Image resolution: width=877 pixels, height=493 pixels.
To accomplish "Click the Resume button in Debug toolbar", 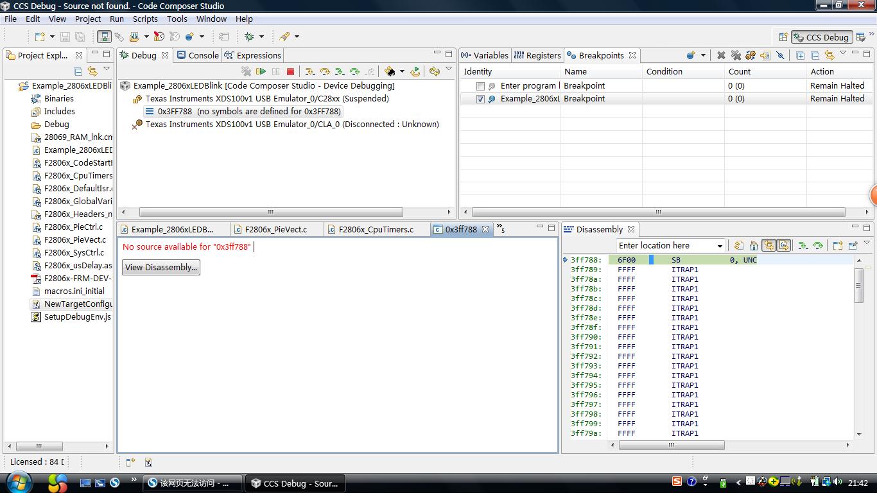I will pyautogui.click(x=261, y=71).
